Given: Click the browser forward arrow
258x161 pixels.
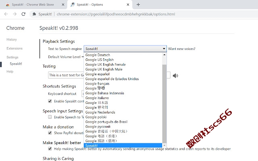Looking at the screenshot, I should [x=15, y=14].
